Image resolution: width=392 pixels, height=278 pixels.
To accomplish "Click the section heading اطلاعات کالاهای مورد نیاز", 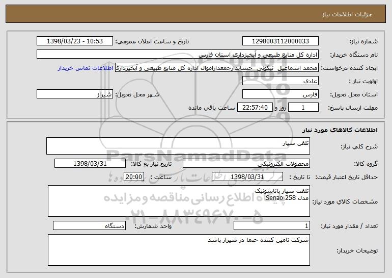I will [340, 130].
